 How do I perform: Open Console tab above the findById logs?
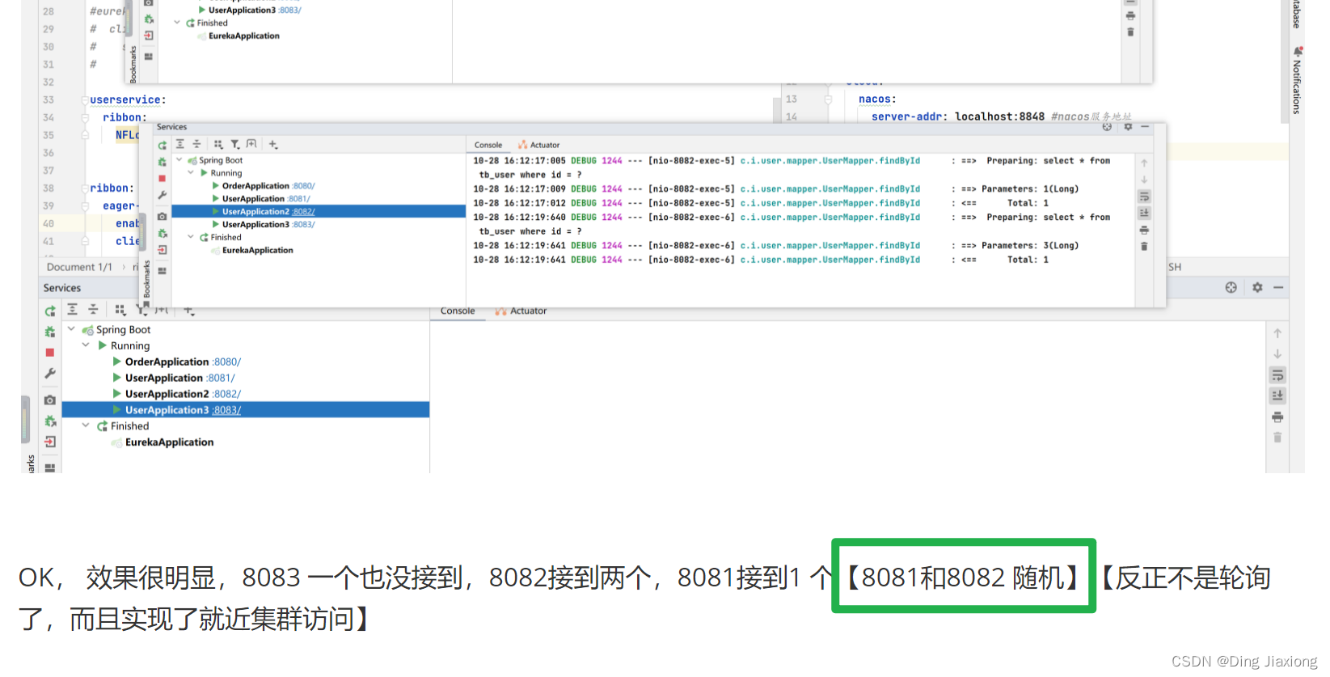[x=488, y=146]
